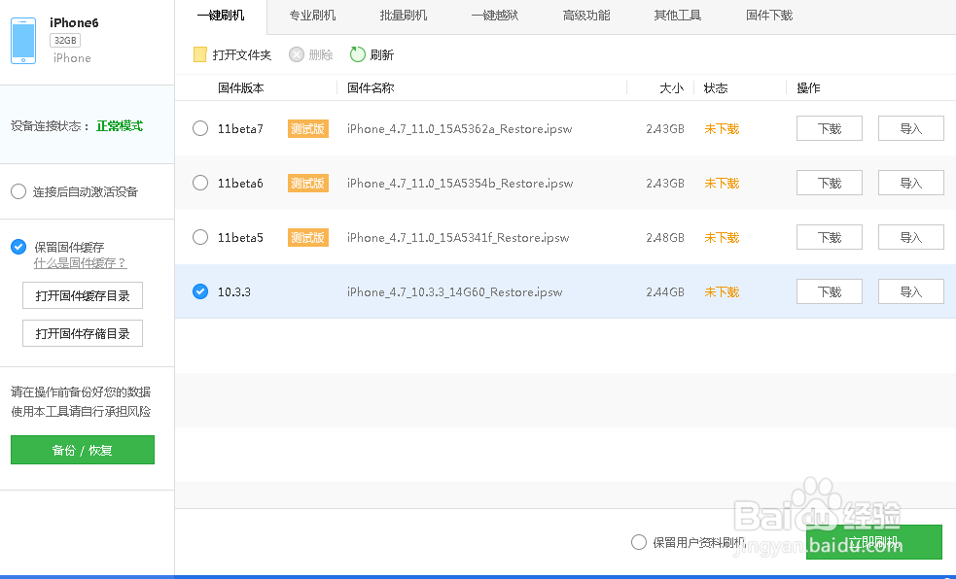This screenshot has width=956, height=579.
Task: Click 未下载 status in 10.3.3 row
Action: [x=722, y=292]
